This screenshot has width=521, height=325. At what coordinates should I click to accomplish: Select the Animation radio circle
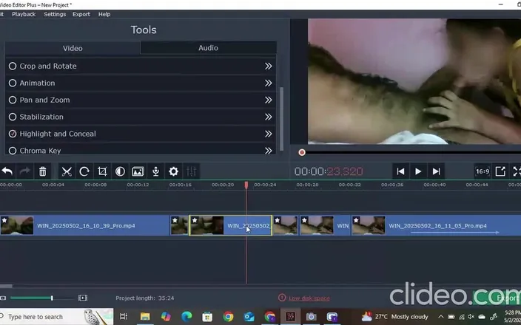13,83
